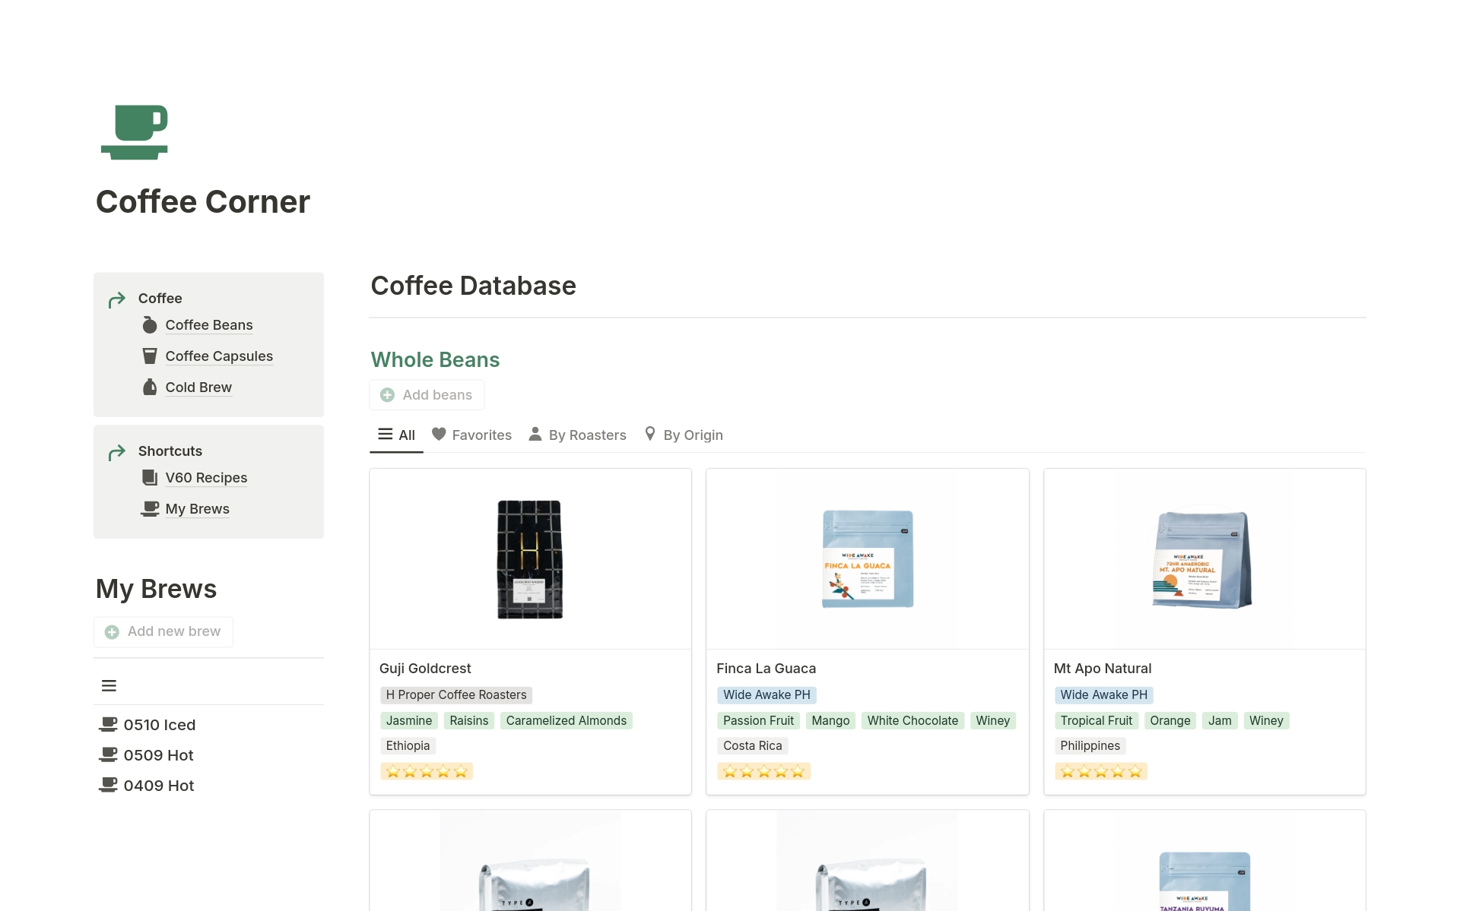Viewport: 1460px width, 911px height.
Task: Click the Finca La Guaca star rating
Action: [x=763, y=771]
